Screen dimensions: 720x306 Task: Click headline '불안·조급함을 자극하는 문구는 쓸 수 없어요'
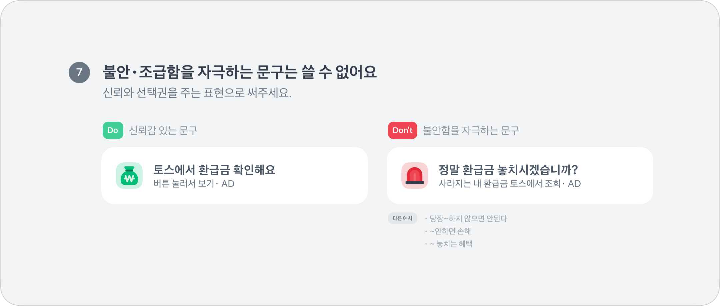pos(240,72)
